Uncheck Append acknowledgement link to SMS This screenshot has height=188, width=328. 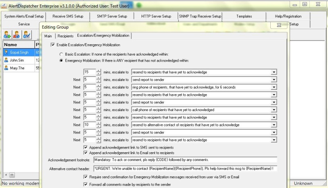pos(86,147)
